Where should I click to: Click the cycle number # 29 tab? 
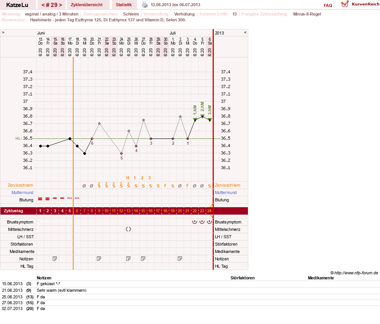[52, 5]
